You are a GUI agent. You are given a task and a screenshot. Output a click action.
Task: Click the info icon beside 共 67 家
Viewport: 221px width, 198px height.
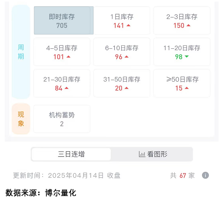point(205,175)
